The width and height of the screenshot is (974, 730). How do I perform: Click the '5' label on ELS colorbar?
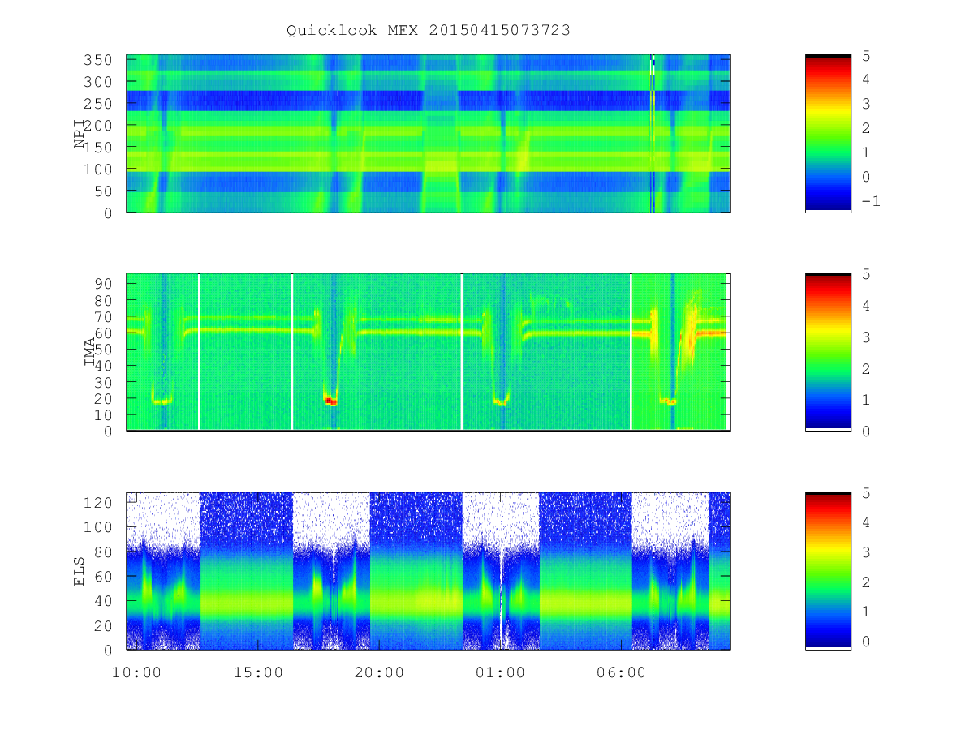click(x=865, y=492)
